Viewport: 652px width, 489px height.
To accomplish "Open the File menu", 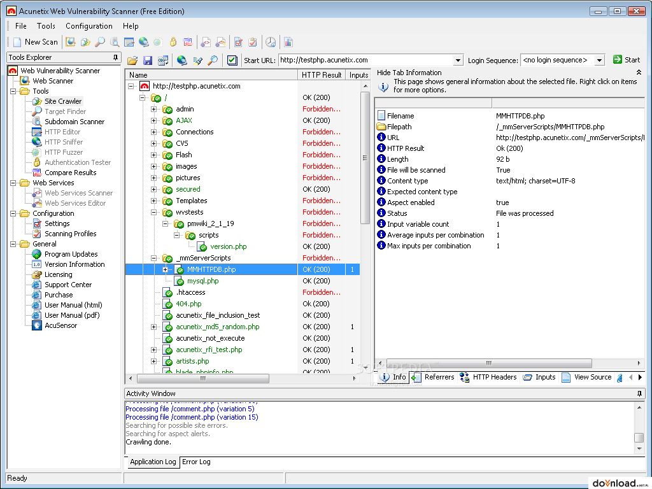I will tap(21, 25).
